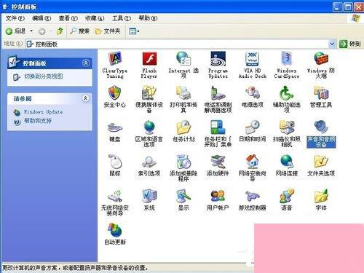Viewport: 364px width, 273px height.
Task: Open 显示 display icon
Action: (x=183, y=196)
